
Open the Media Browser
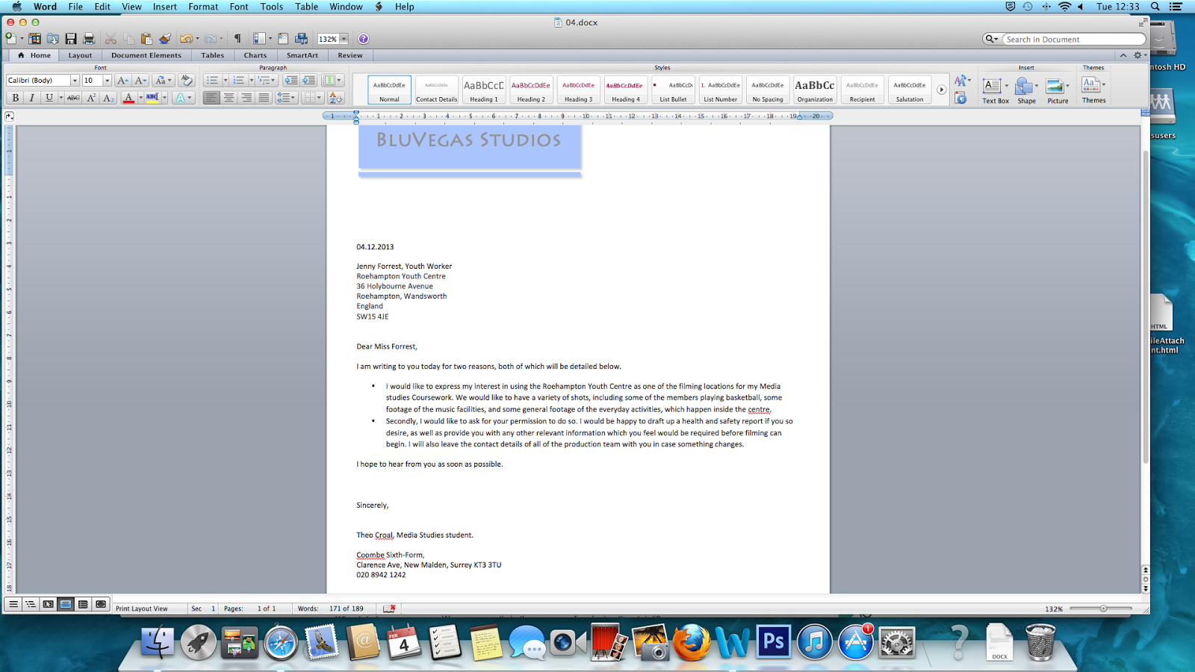point(302,39)
